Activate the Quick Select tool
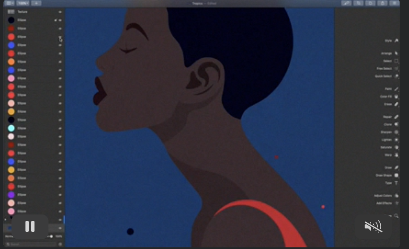409x249 pixels. (396, 76)
